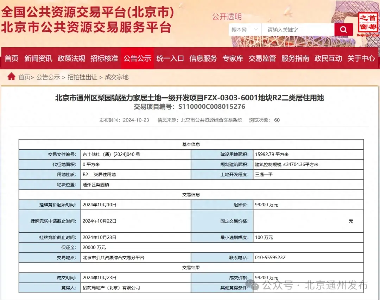This screenshot has height=300, width=380.
Task: Click the 保证金 label cell
Action: (x=50, y=248)
